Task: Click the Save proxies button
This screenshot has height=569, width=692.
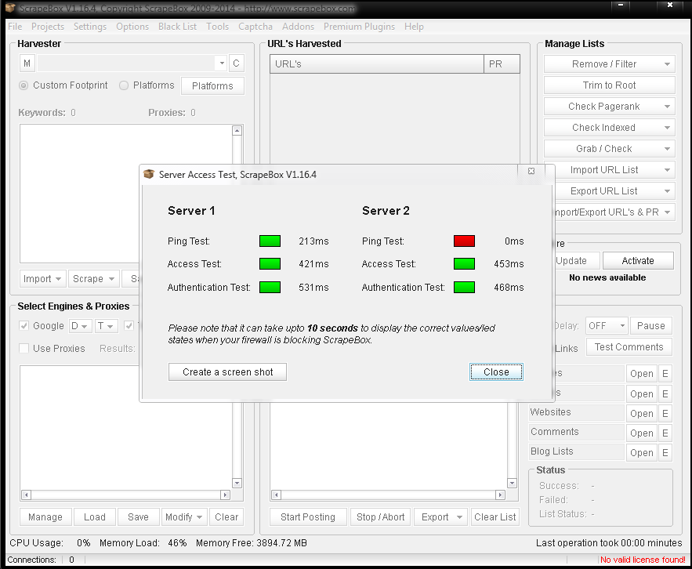Action: [138, 517]
